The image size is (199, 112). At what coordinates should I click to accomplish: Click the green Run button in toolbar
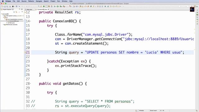[x=58, y=6]
